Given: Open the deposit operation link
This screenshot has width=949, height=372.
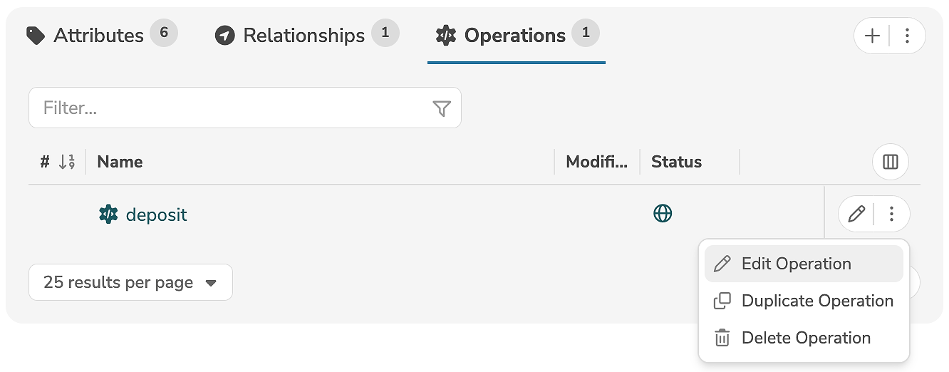Looking at the screenshot, I should (156, 215).
